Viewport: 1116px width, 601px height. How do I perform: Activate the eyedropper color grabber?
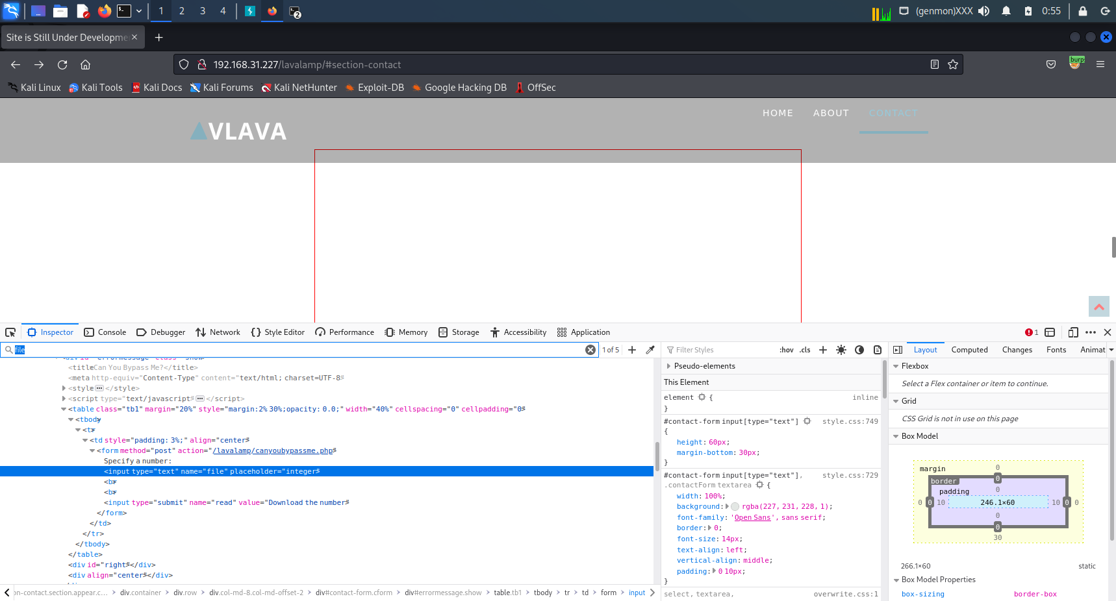(650, 350)
